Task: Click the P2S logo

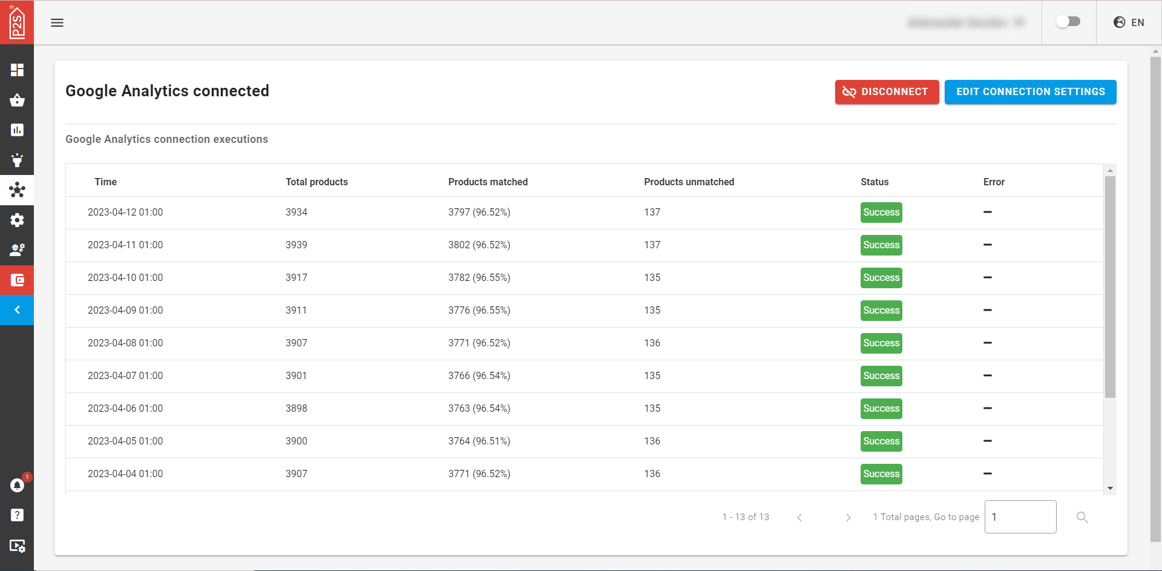Action: pos(17,22)
